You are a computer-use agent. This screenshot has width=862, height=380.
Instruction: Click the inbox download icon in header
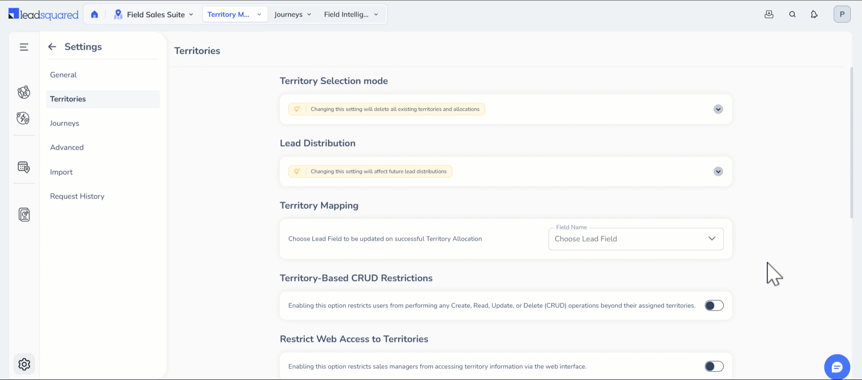click(769, 14)
